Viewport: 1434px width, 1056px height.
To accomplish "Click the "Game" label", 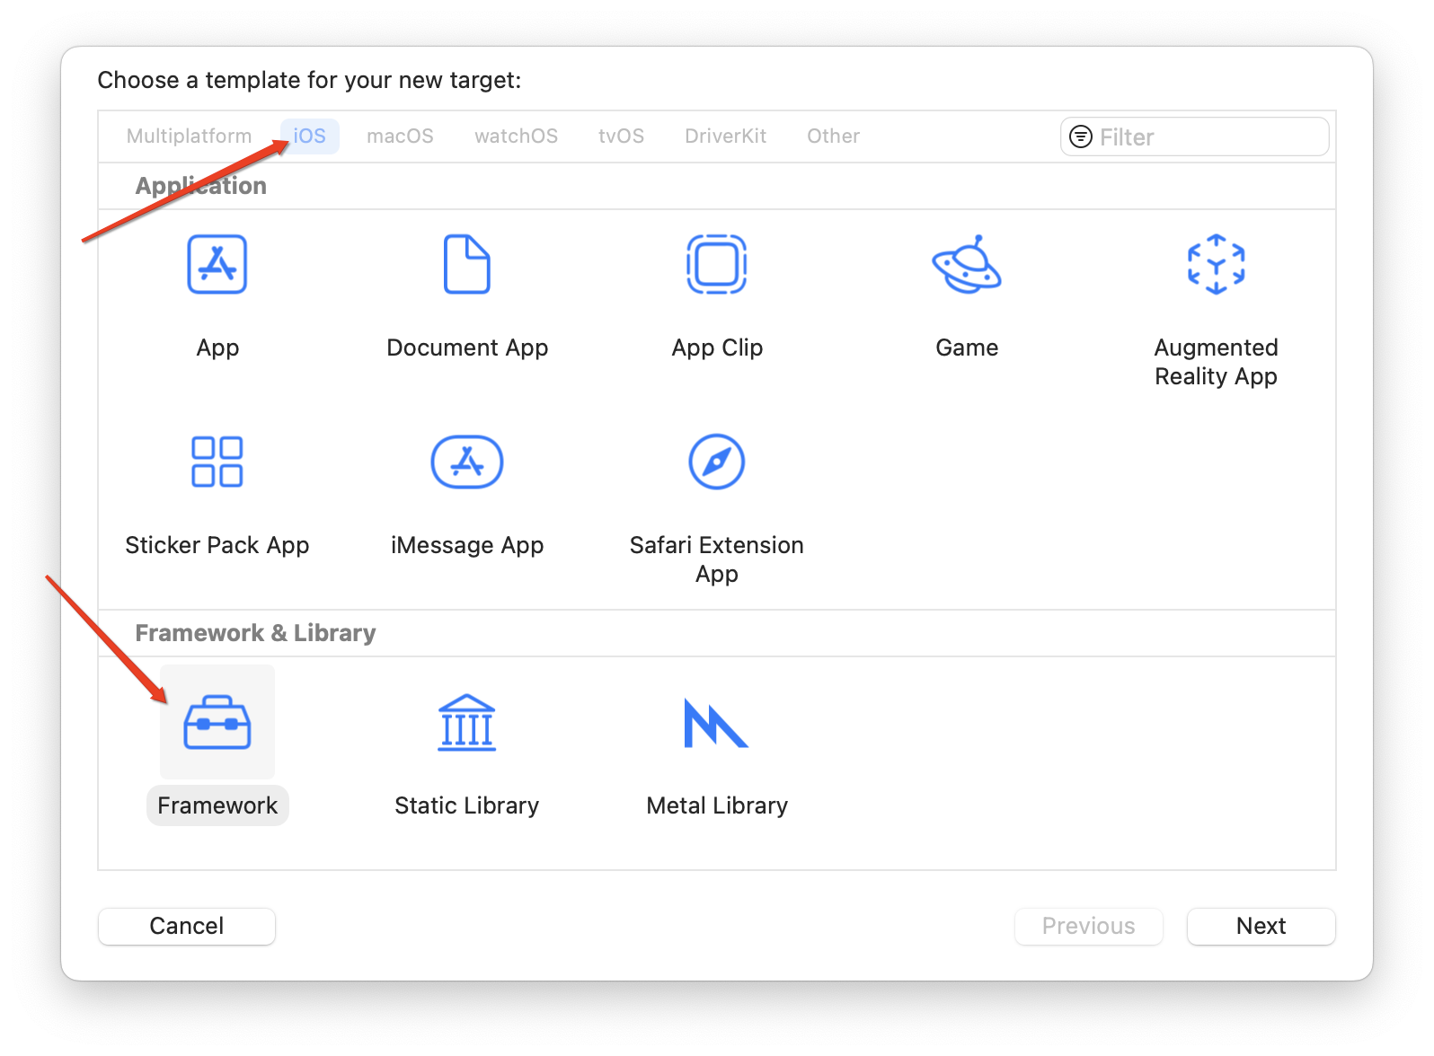I will (967, 348).
